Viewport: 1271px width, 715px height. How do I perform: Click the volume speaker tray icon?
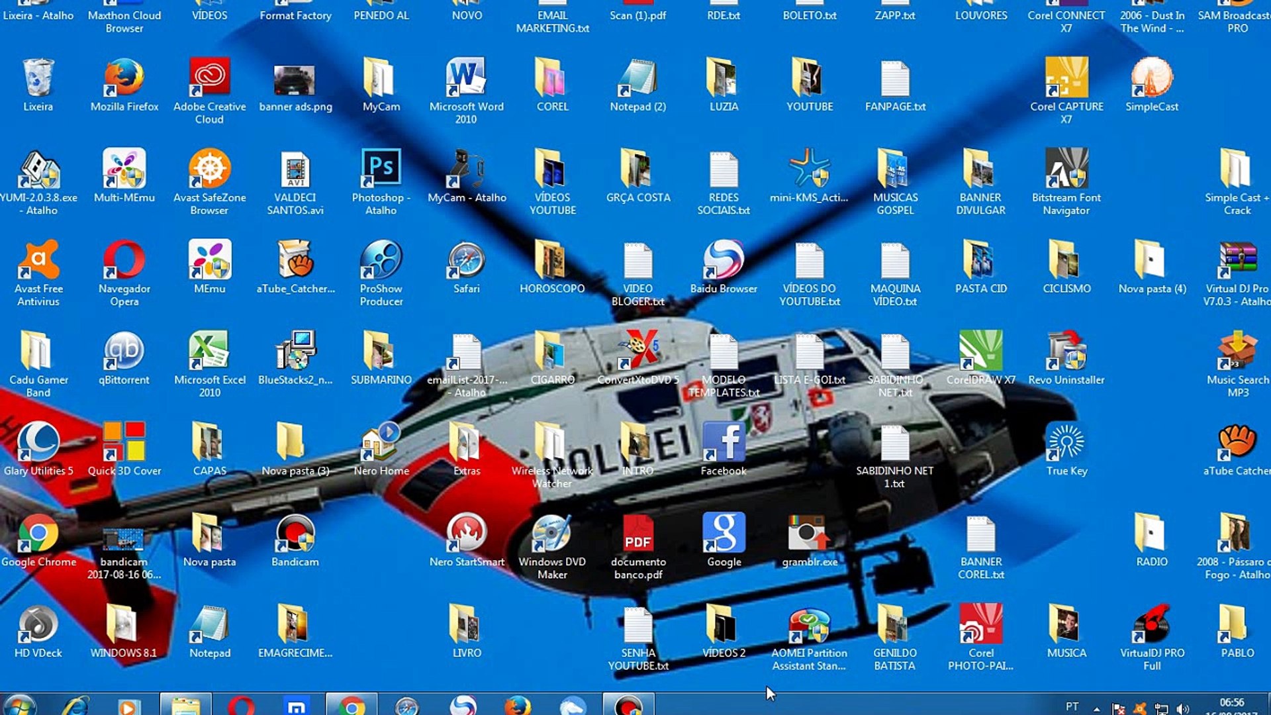coord(1183,708)
